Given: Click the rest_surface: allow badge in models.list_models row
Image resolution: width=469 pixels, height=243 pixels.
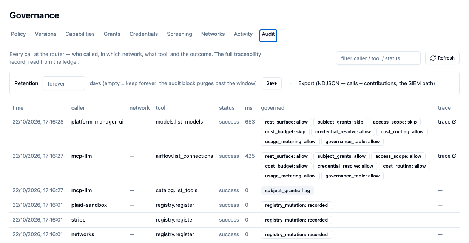Looking at the screenshot, I should pyautogui.click(x=287, y=122).
